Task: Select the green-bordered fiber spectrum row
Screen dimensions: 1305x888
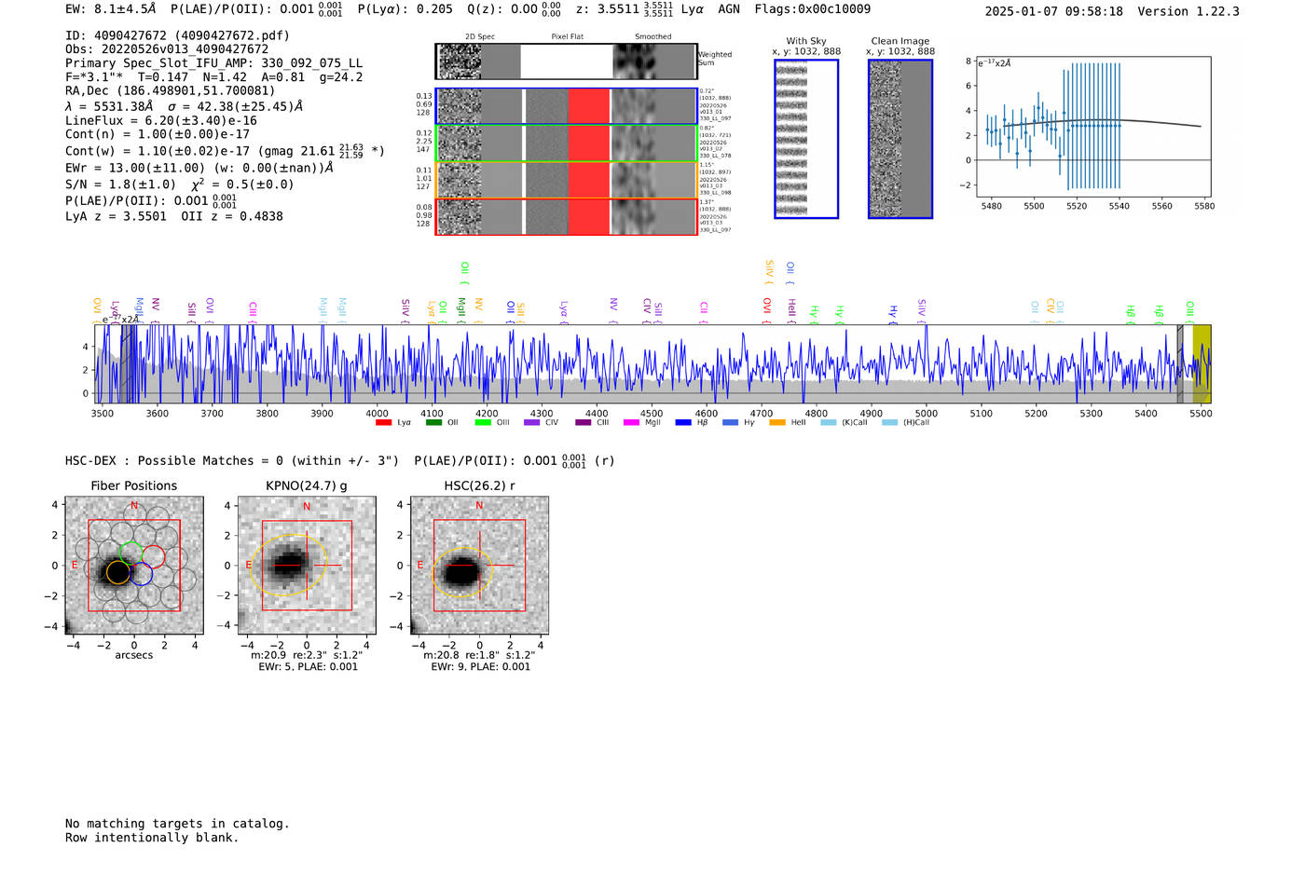Action: 567,143
